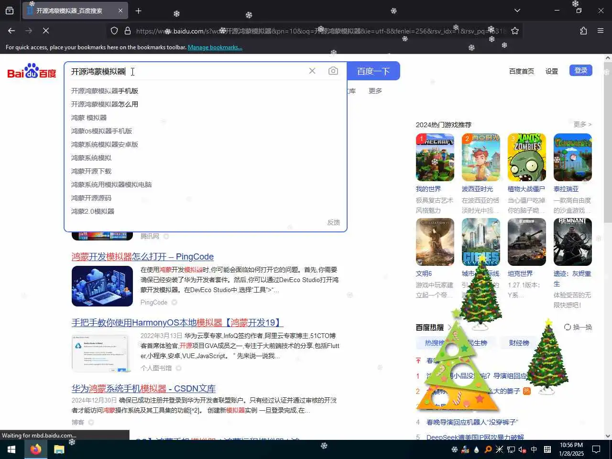Click the snowflake app tray icon
The image size is (612, 459).
(x=454, y=449)
